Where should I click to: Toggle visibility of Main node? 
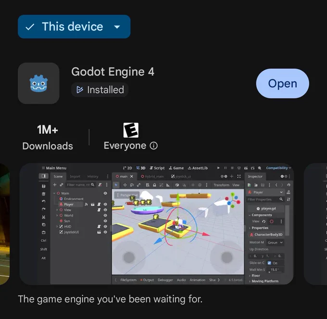105,193
